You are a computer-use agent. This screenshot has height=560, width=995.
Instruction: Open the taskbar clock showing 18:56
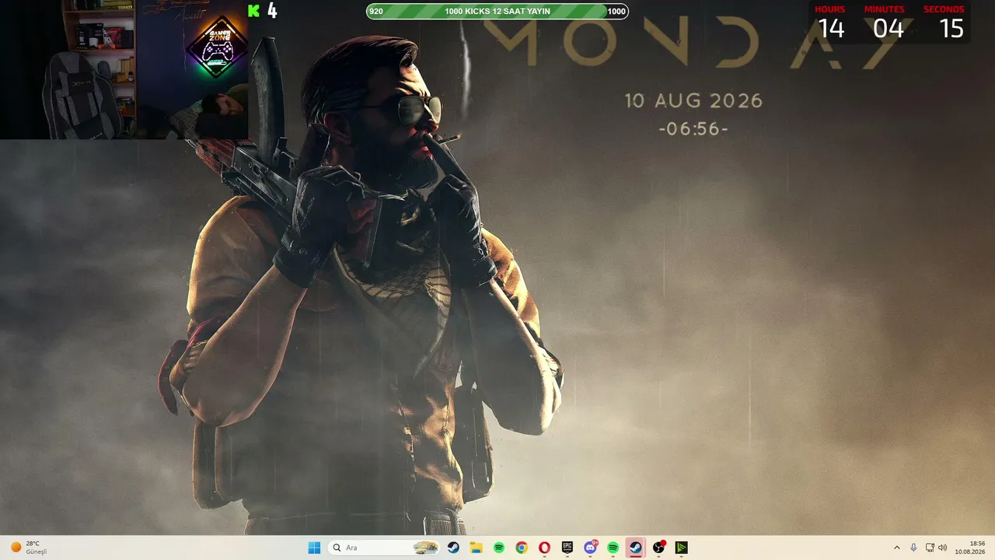pos(971,548)
